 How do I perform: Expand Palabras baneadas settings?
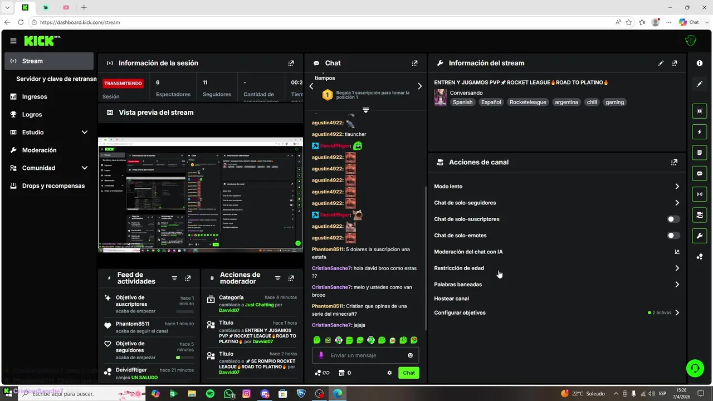pos(557,285)
